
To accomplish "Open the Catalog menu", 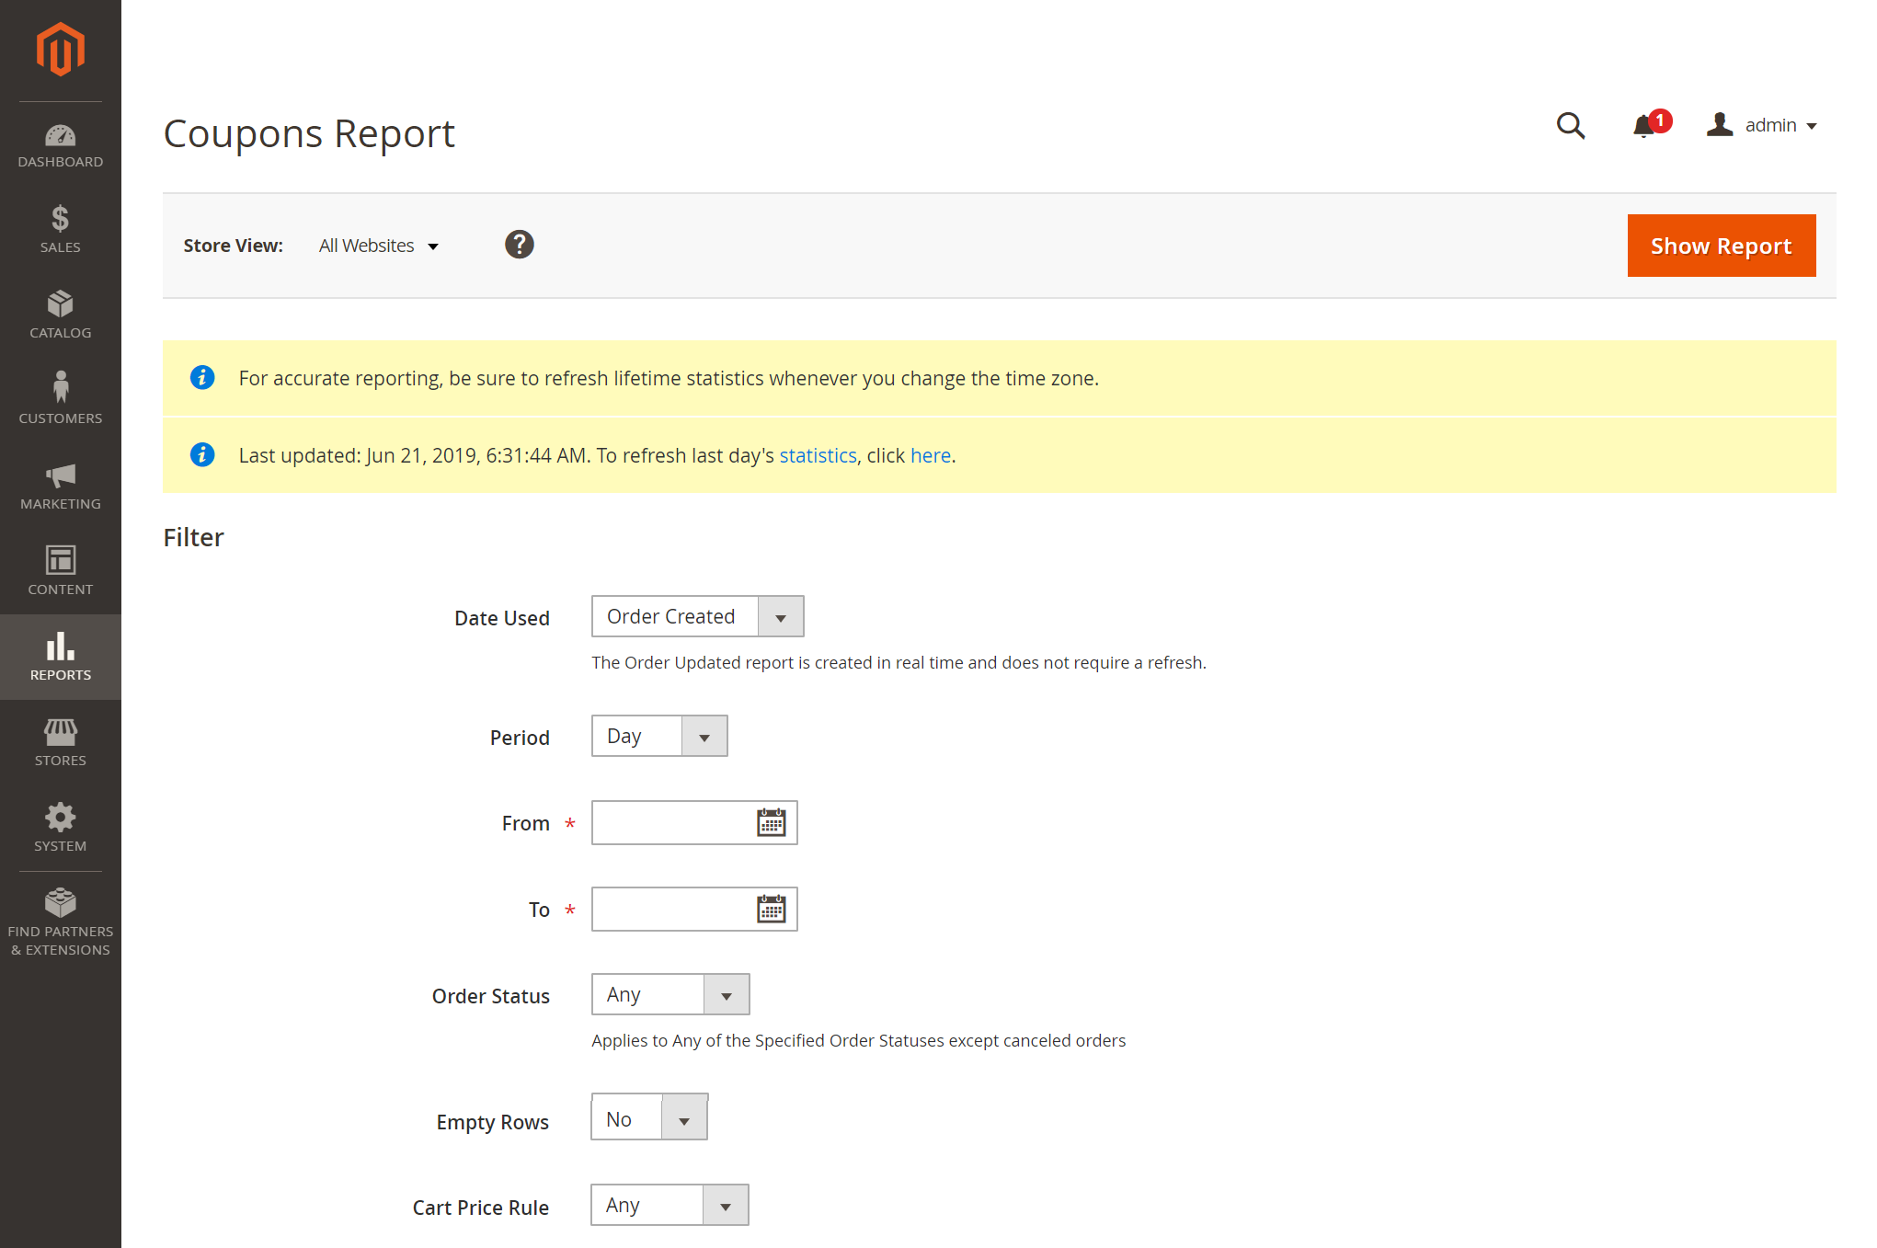I will (61, 315).
